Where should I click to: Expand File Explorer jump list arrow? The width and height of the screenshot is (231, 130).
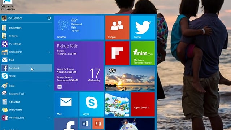point(49,52)
